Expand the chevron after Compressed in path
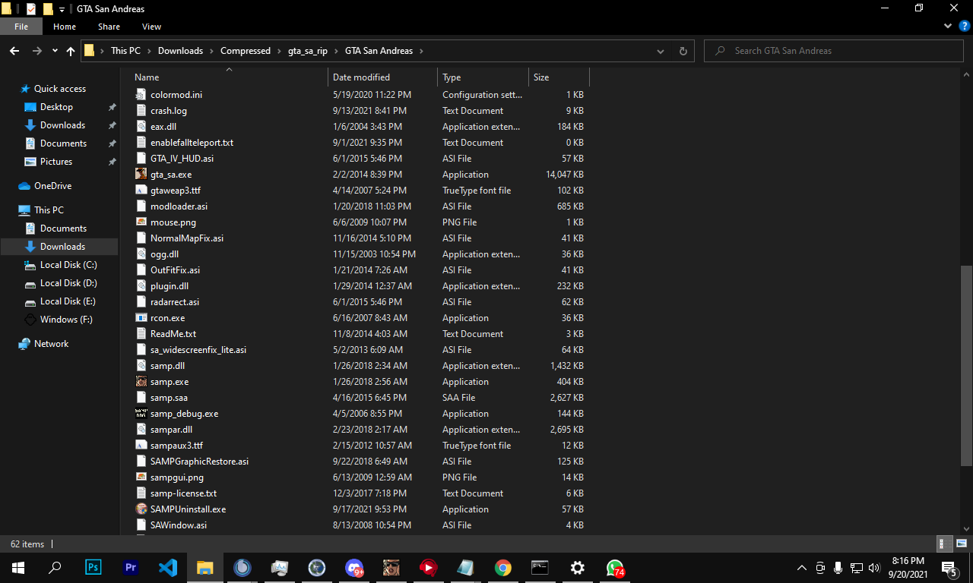Screen dimensions: 973x583 279,51
